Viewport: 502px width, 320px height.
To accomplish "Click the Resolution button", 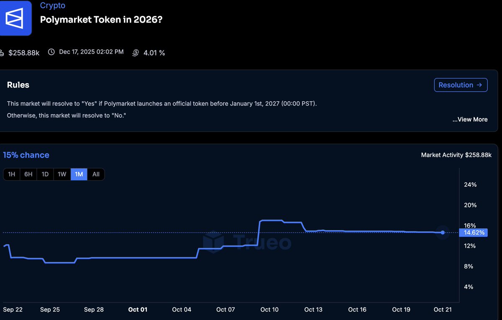I will point(461,85).
